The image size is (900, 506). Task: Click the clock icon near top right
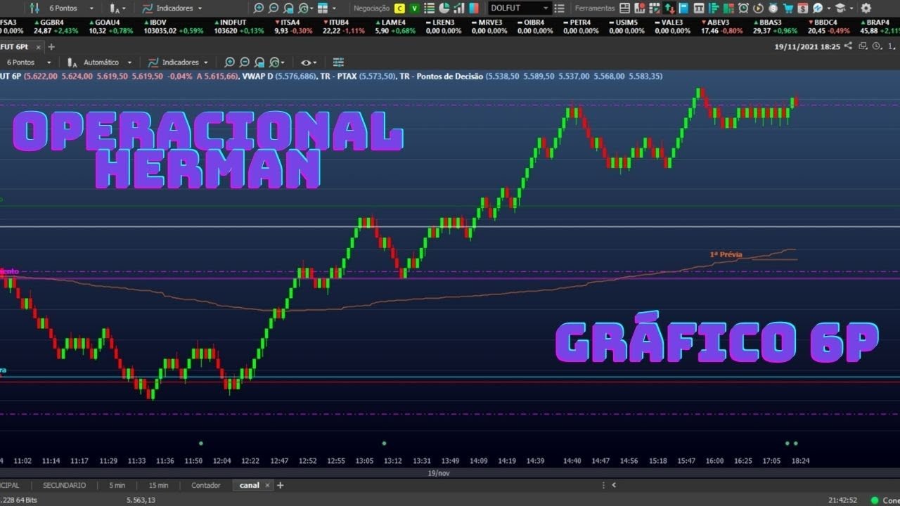click(876, 46)
